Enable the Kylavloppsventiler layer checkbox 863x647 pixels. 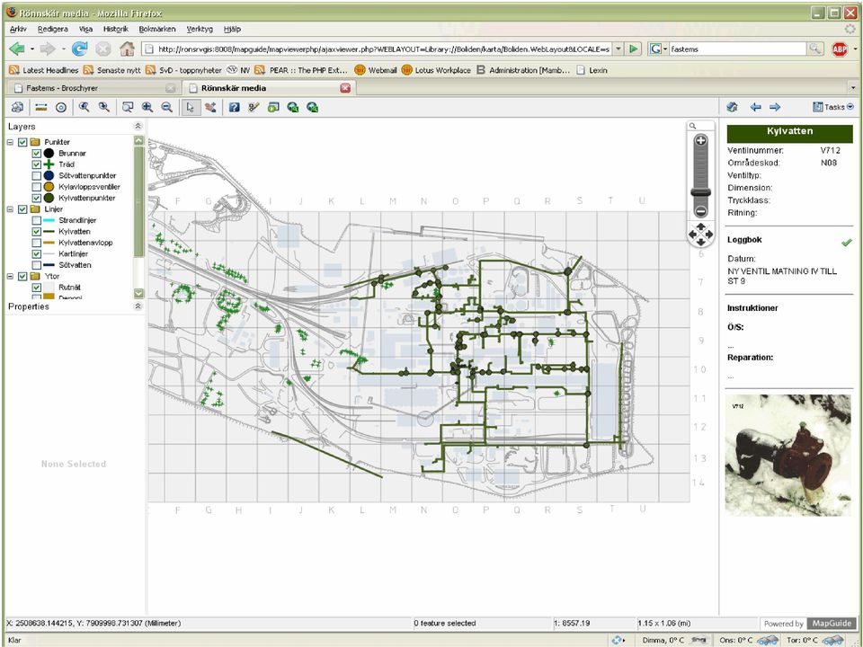(x=36, y=187)
